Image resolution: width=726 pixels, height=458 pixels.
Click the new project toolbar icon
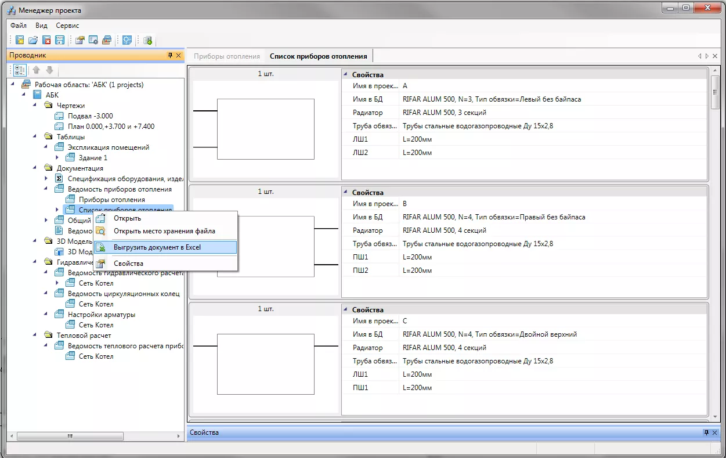coord(20,40)
